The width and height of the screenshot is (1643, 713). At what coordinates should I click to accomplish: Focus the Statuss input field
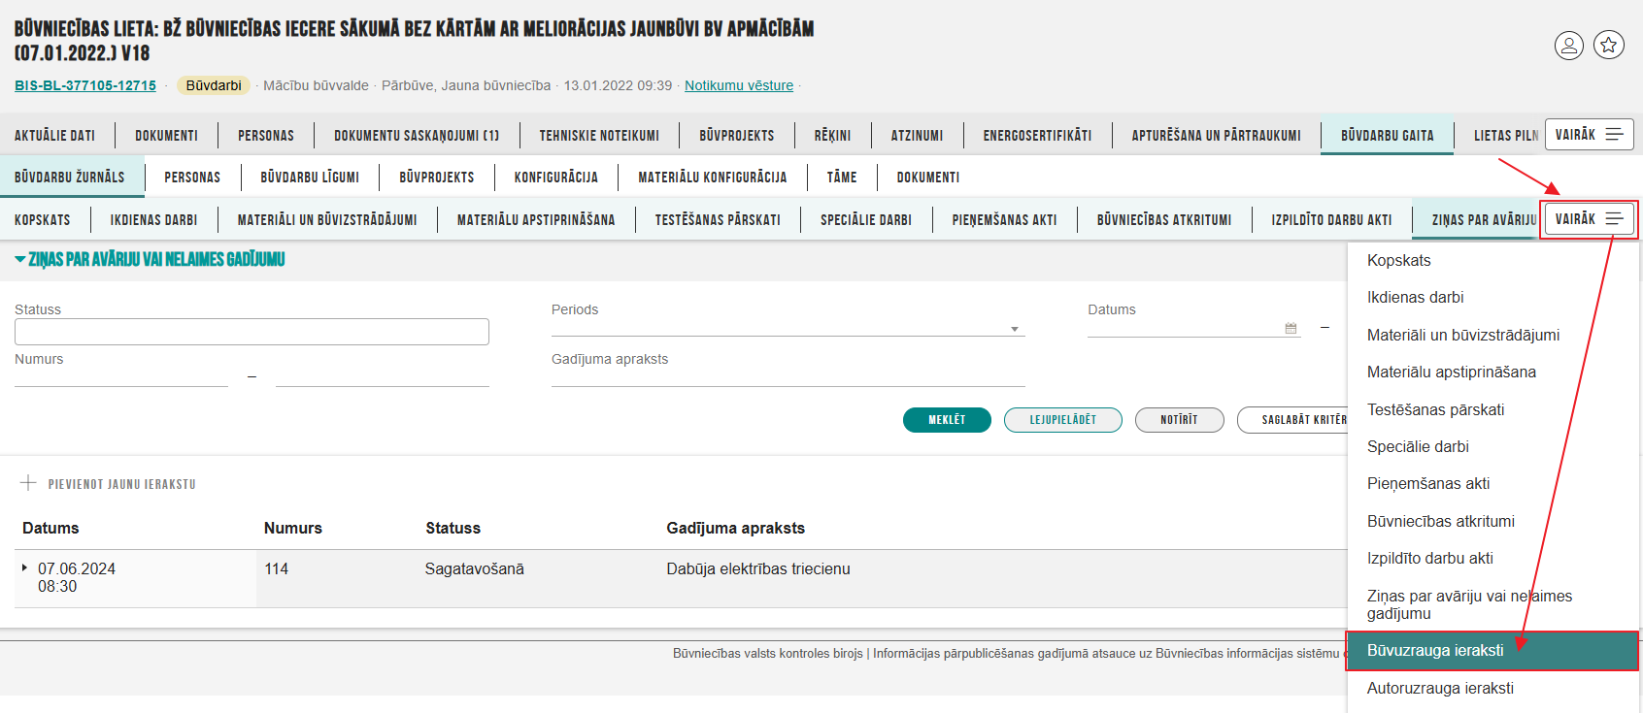[251, 332]
